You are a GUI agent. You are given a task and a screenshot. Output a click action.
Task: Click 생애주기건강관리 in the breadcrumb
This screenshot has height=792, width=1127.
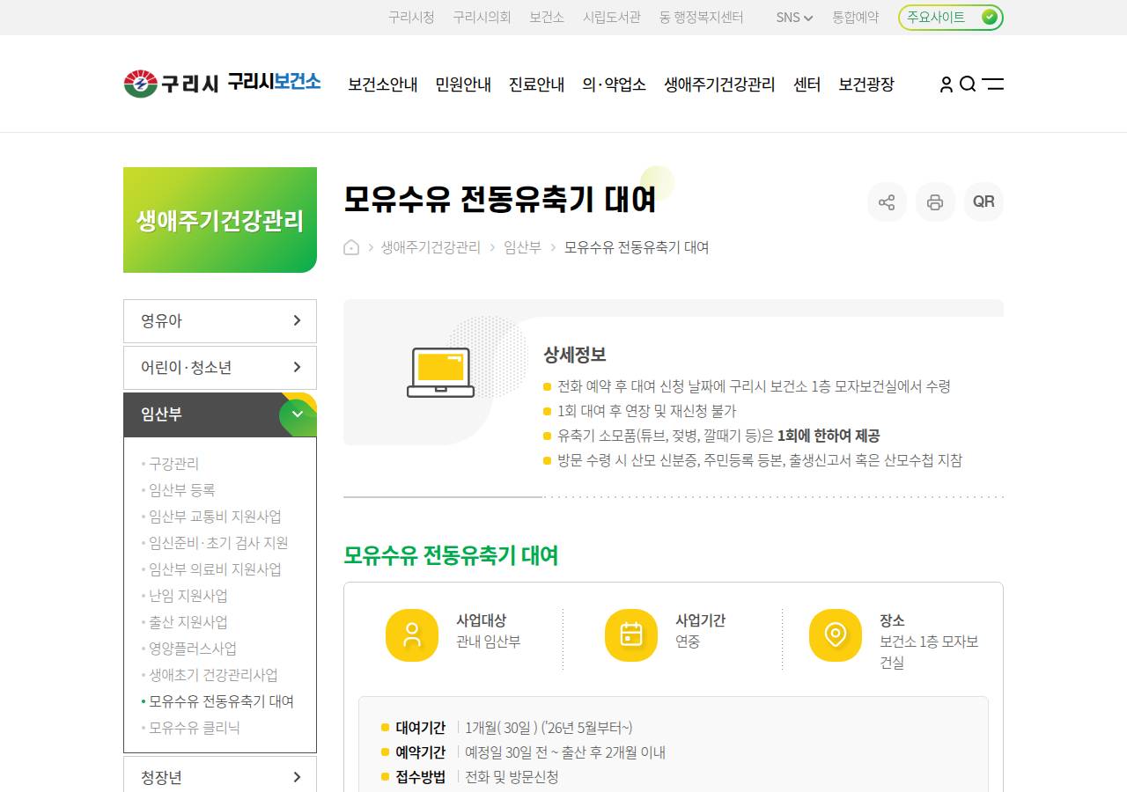point(431,247)
